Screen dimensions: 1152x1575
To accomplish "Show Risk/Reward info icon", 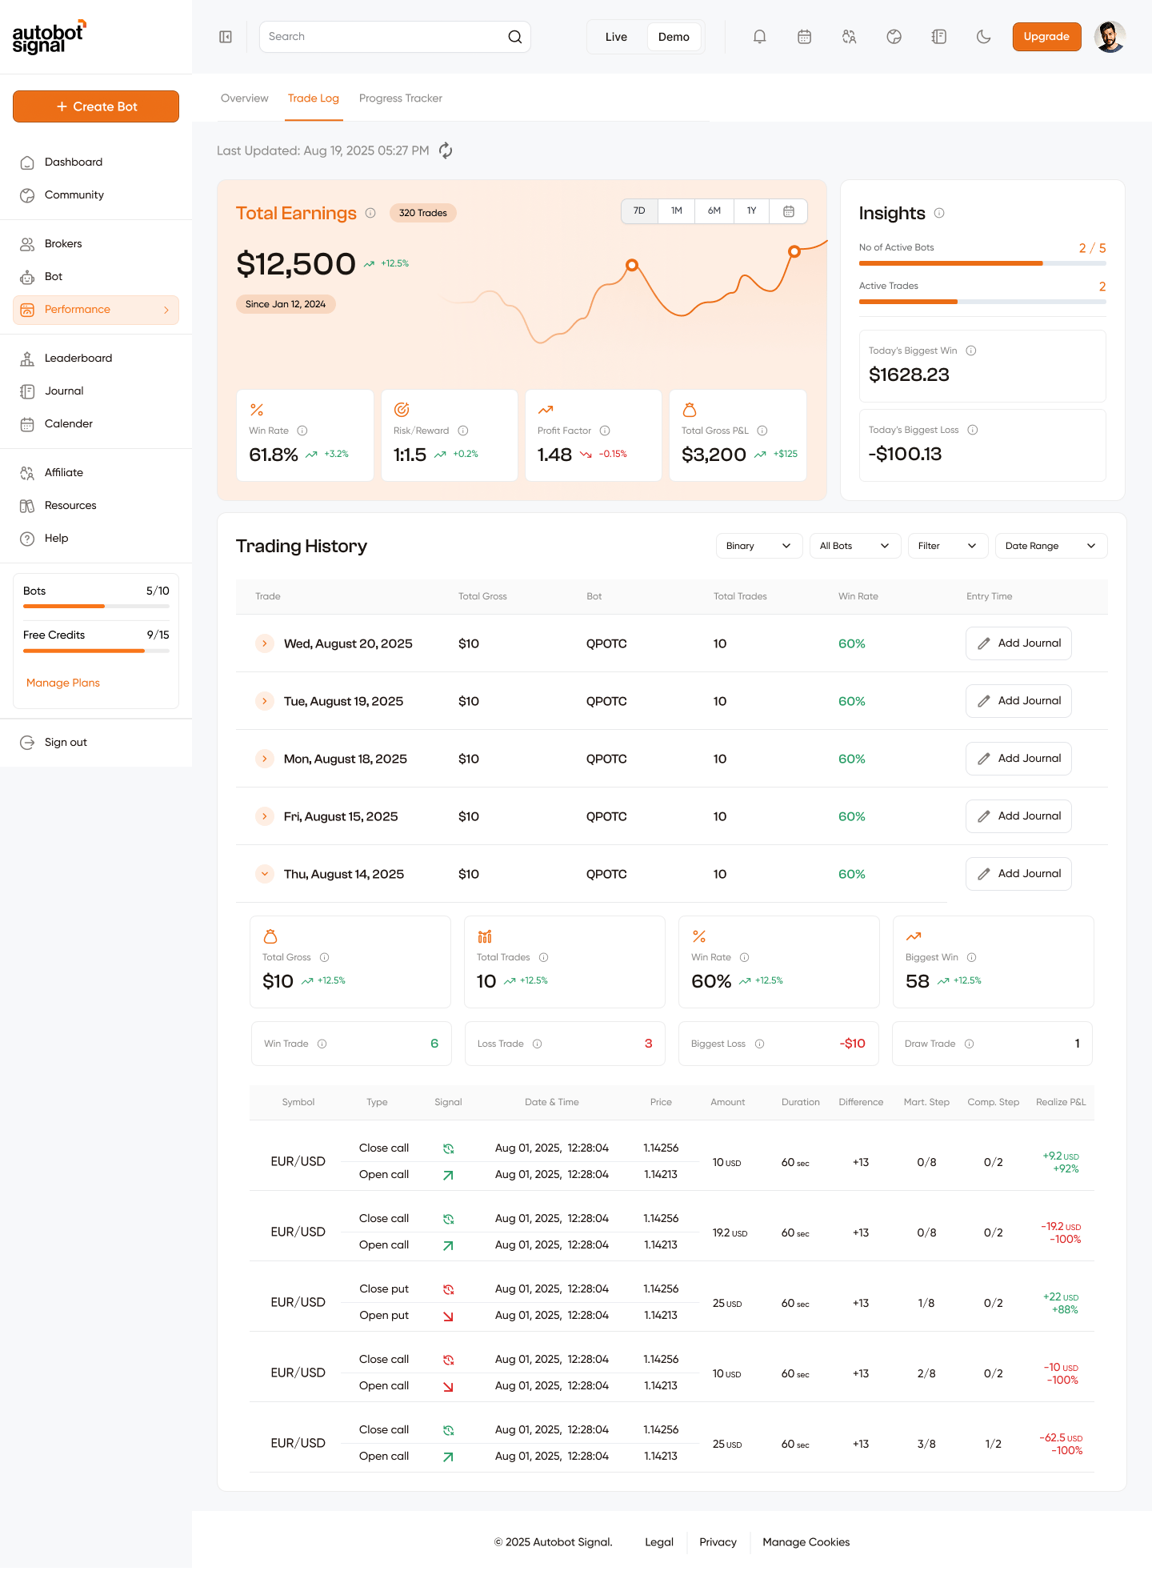I will click(463, 431).
